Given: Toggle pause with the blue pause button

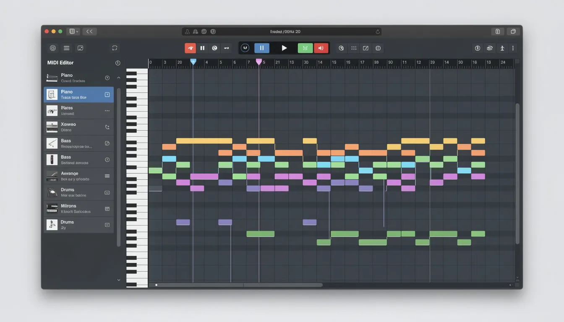Looking at the screenshot, I should click(x=262, y=48).
